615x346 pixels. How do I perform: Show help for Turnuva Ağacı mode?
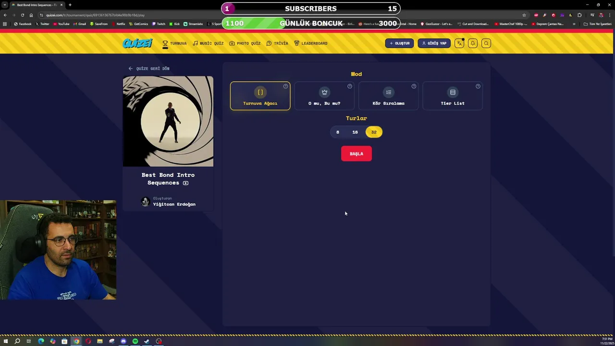[x=285, y=86]
